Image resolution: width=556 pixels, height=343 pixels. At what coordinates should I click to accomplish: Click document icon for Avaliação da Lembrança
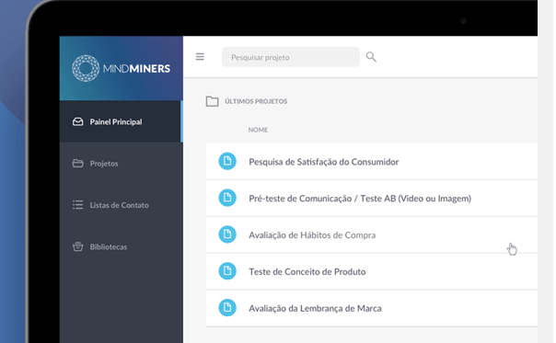tap(227, 307)
